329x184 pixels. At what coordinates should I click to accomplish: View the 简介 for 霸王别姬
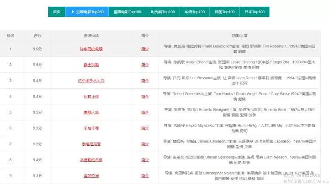coord(145,65)
